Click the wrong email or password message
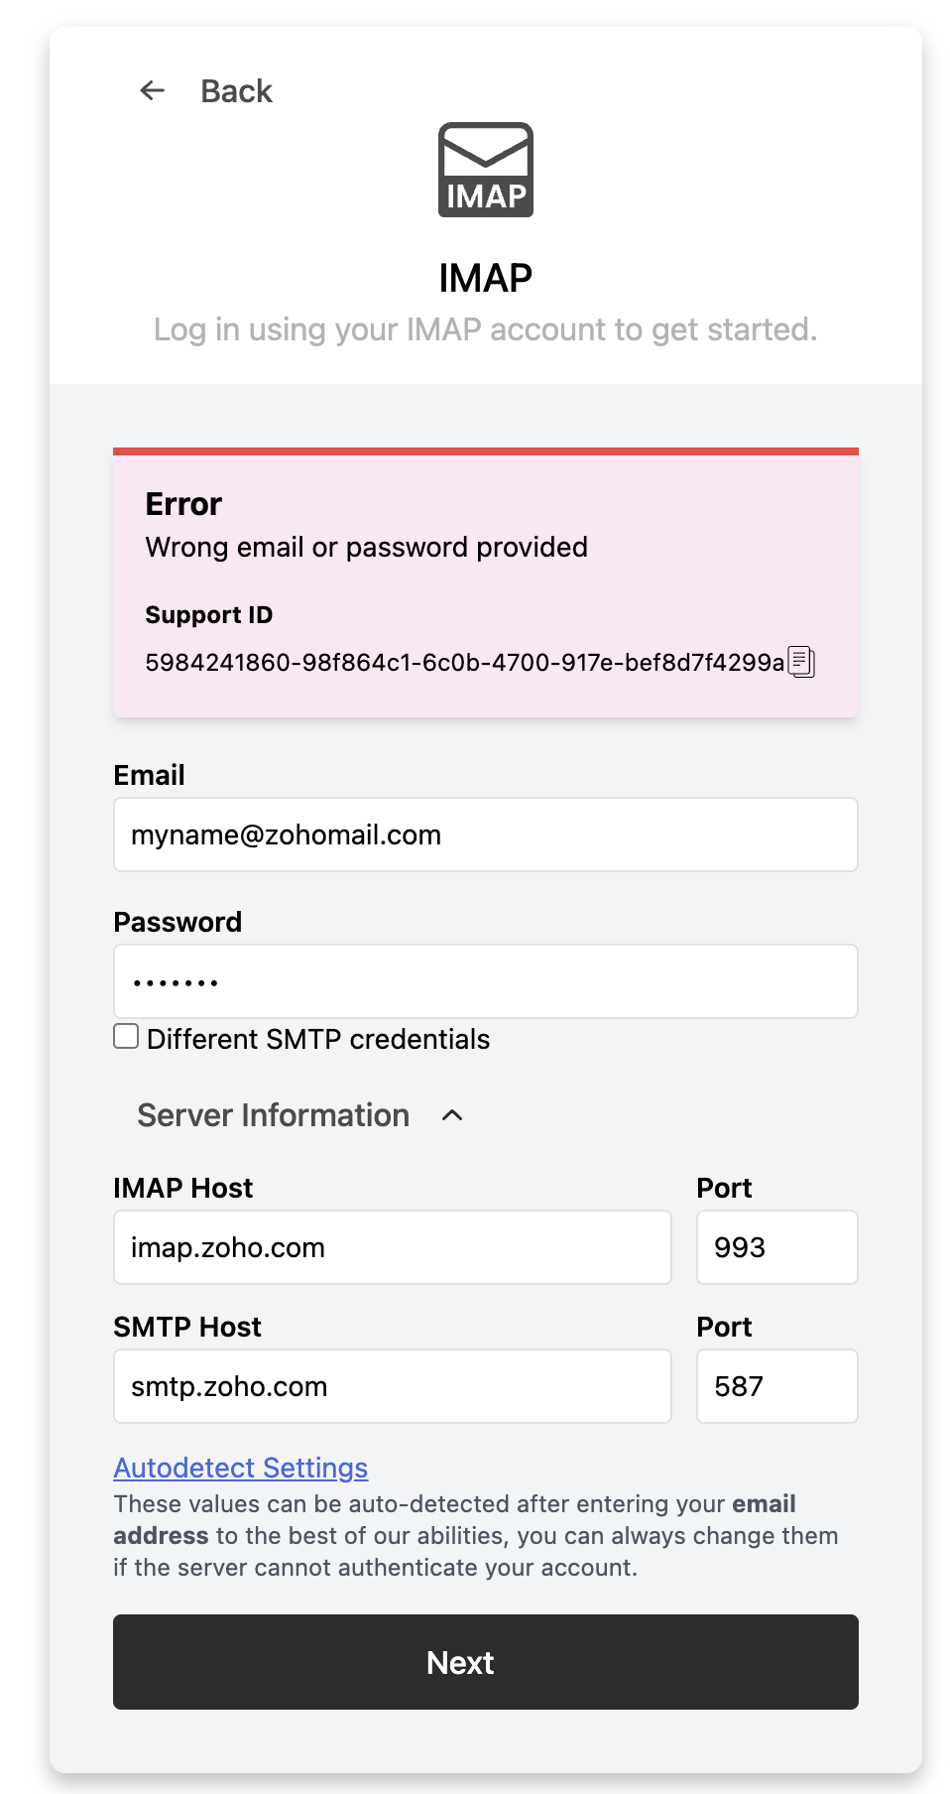This screenshot has width=950, height=1794. click(367, 548)
